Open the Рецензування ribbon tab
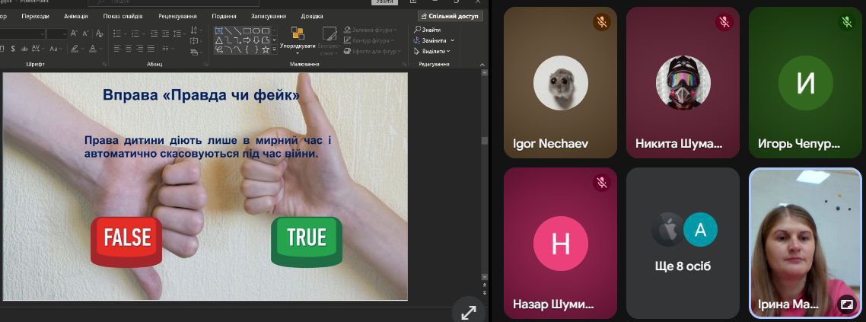Viewport: 866px width, 322px height. coord(177,16)
